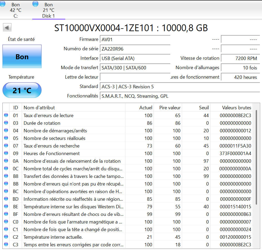Select the Disk 1 tab
Image resolution: width=262 pixels, height=251 pixels.
click(48, 10)
